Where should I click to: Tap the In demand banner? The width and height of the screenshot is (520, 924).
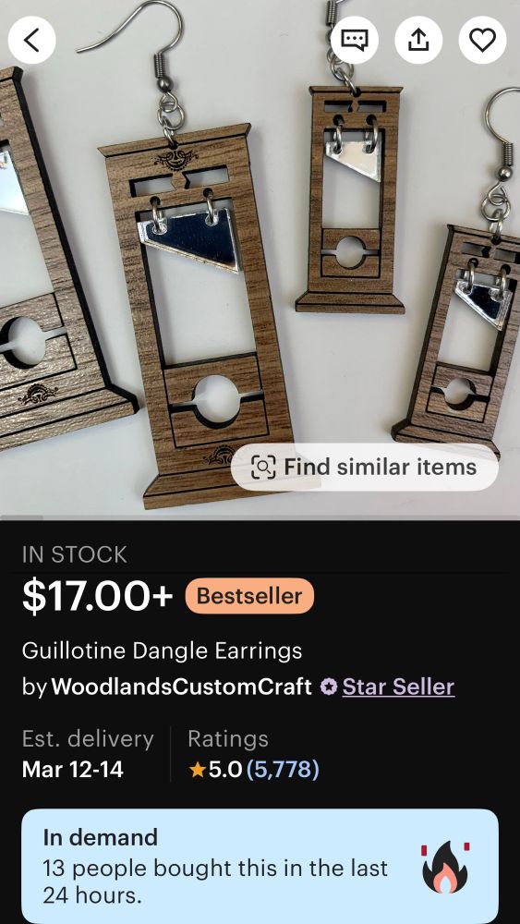[x=260, y=867]
